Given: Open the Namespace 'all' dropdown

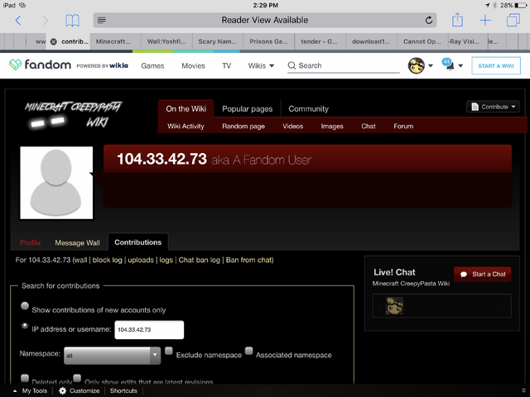Looking at the screenshot, I should pos(113,356).
